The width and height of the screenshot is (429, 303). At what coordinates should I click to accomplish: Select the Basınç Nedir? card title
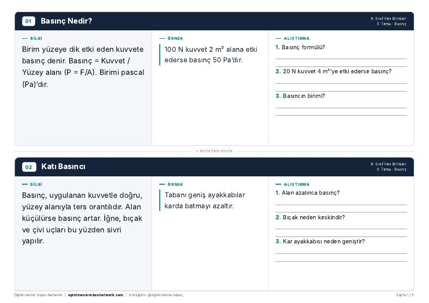click(x=66, y=21)
